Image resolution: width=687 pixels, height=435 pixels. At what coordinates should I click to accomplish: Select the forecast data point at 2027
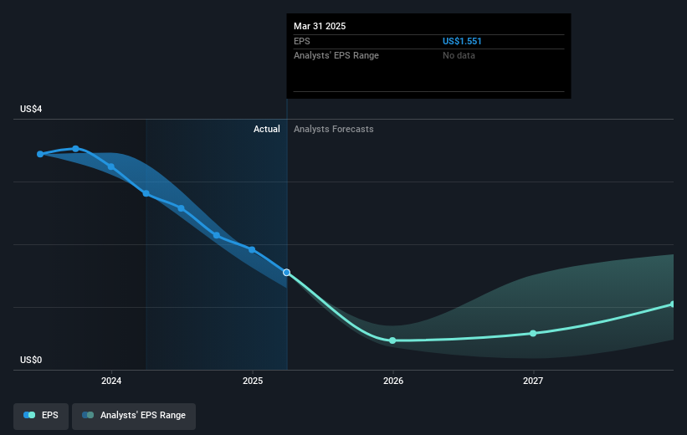(533, 334)
